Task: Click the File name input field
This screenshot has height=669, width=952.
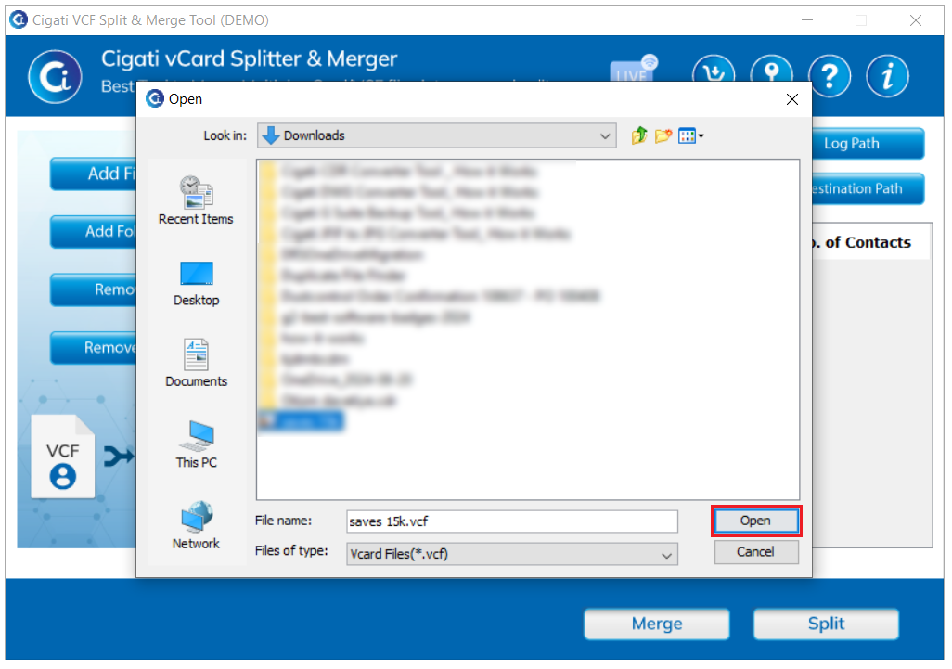Action: (x=512, y=521)
